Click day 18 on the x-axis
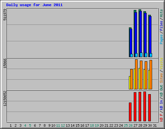 tap(92, 125)
